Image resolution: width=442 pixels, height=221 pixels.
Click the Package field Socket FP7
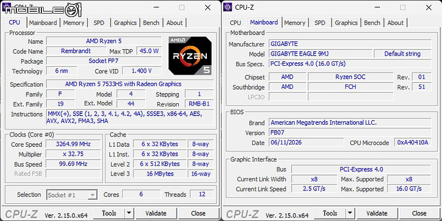(104, 61)
